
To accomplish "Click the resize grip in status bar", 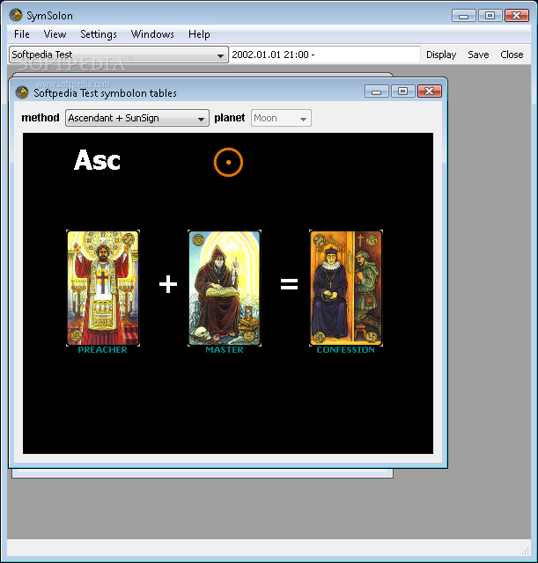I will (x=526, y=551).
